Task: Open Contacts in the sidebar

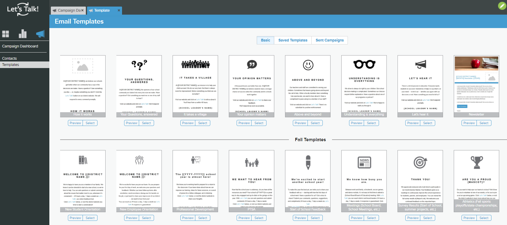Action: click(10, 58)
